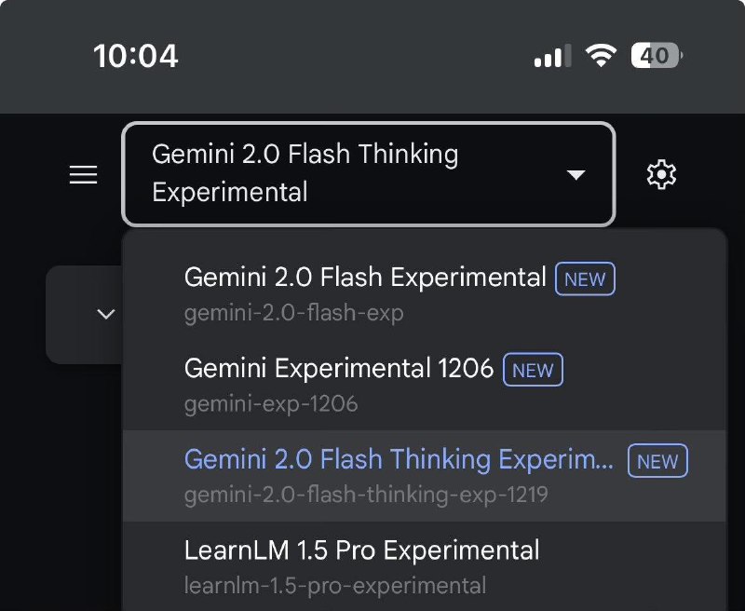745x611 pixels.
Task: Open the settings gear icon
Action: click(662, 173)
